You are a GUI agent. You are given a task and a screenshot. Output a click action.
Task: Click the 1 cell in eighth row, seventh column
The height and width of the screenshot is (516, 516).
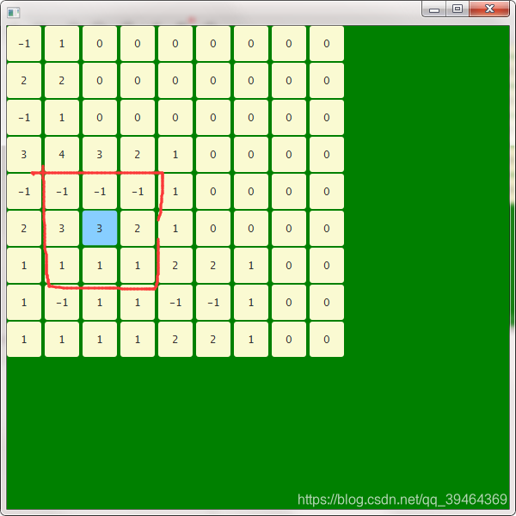click(x=251, y=302)
